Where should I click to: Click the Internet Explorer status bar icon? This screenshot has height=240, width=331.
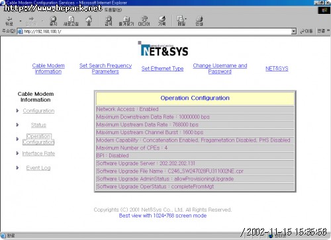coord(3,236)
